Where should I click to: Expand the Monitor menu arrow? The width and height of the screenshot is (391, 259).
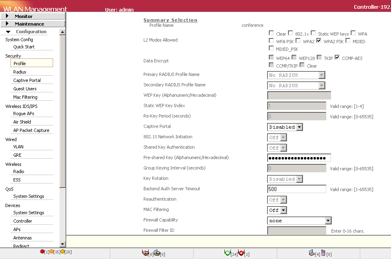7,16
